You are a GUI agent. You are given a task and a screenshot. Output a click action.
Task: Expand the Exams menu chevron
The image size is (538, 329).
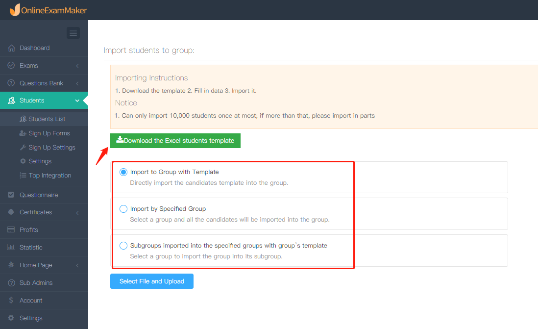point(77,66)
